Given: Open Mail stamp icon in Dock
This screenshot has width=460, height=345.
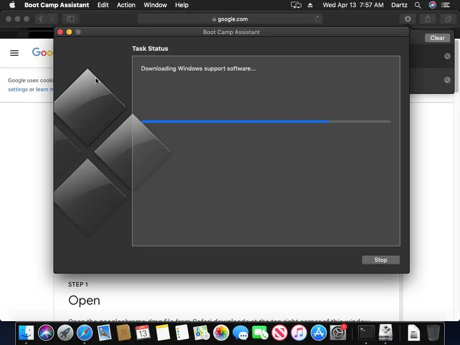Looking at the screenshot, I should (x=104, y=333).
